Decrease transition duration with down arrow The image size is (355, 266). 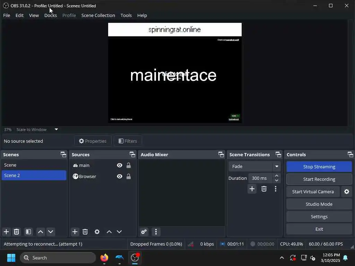(x=277, y=180)
